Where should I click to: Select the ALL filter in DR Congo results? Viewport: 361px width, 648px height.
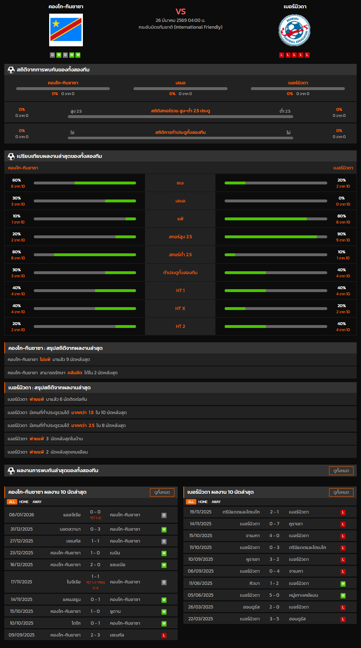(x=12, y=502)
